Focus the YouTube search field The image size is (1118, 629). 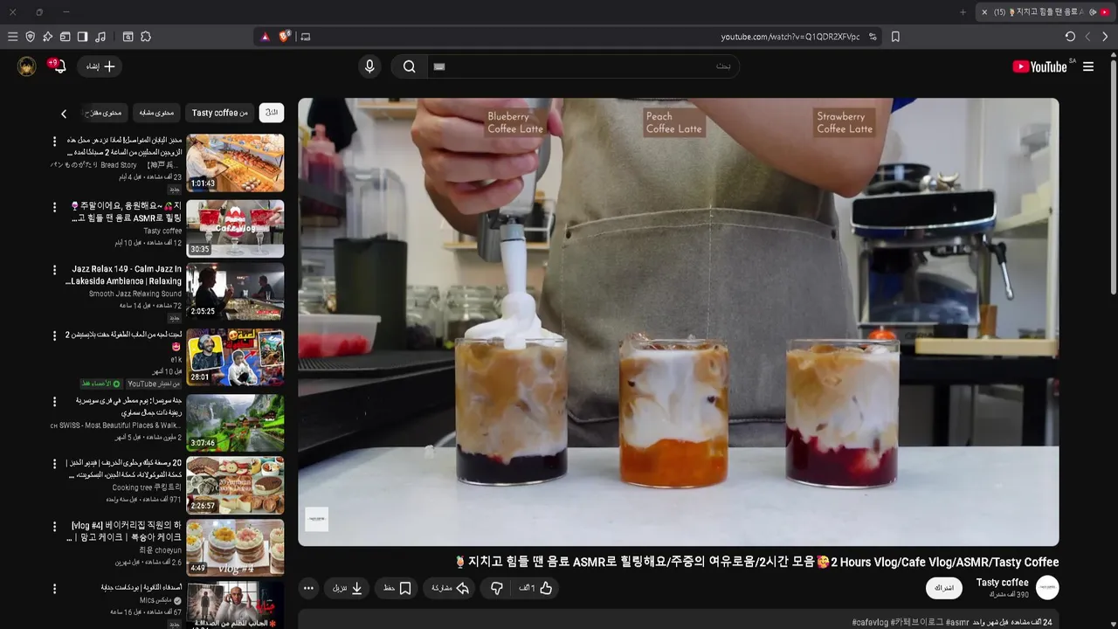(583, 66)
